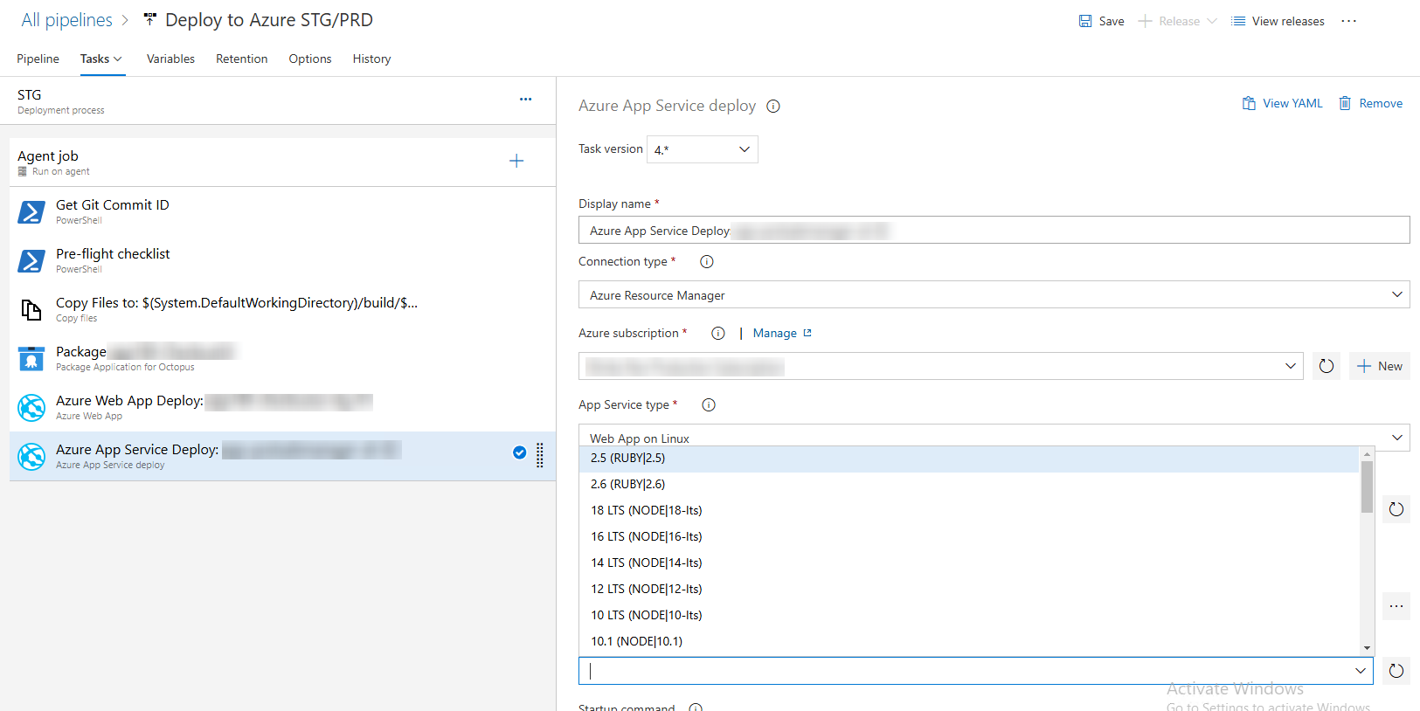Viewport: 1420px width, 711px height.
Task: Collapse the Runtime stack dropdown arrow
Action: 1361,671
